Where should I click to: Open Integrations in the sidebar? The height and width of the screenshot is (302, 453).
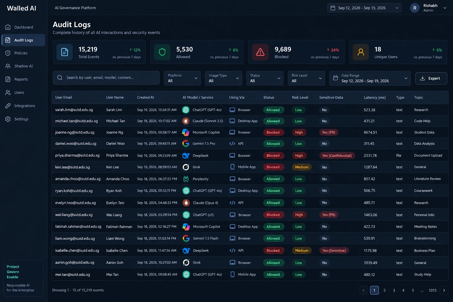[23, 106]
